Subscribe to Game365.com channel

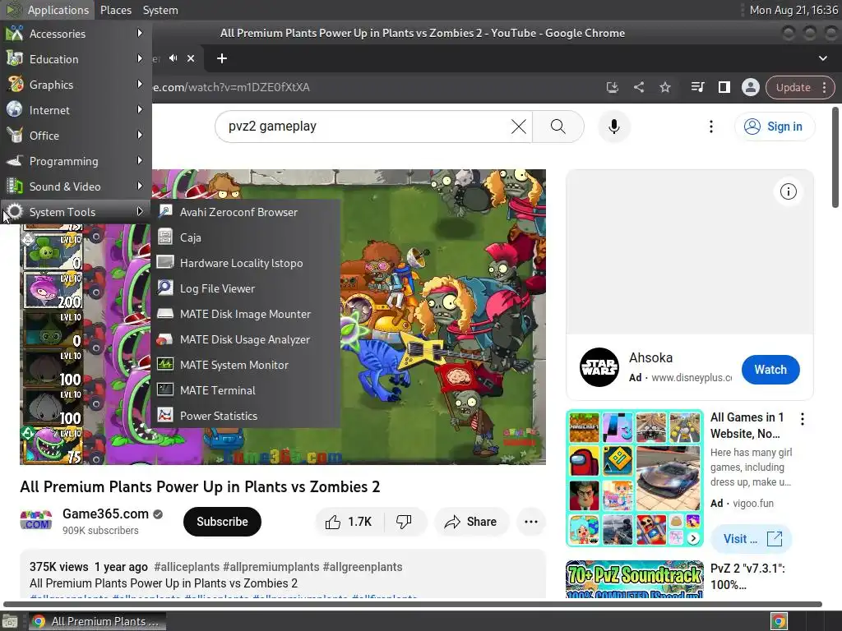tap(222, 522)
